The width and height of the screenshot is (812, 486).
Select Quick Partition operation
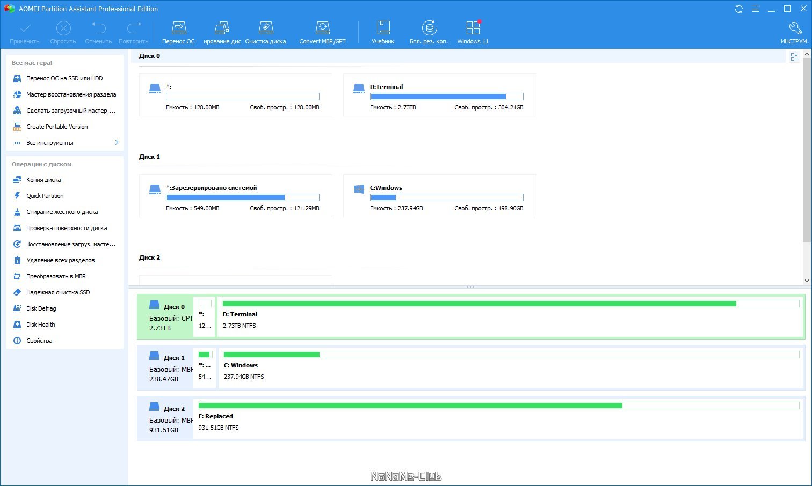[45, 196]
